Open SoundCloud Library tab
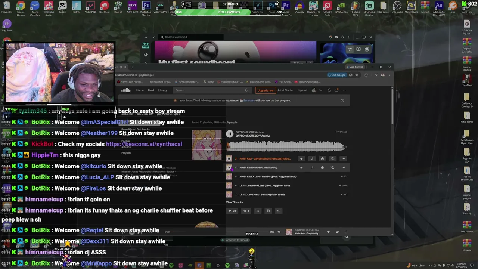Screen dimensions: 478x269 pyautogui.click(x=162, y=90)
